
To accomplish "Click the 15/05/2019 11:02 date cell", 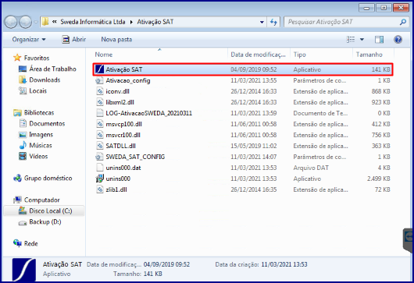I will pos(253,146).
